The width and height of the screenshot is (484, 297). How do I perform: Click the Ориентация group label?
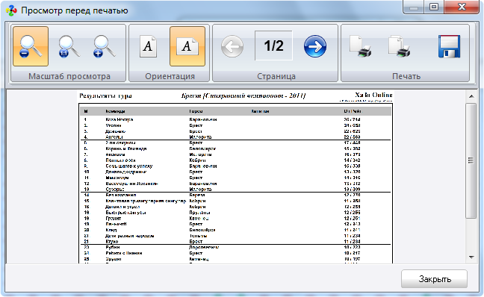coord(170,76)
